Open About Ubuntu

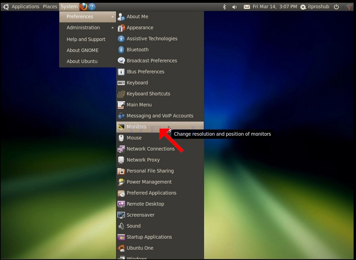pos(88,61)
